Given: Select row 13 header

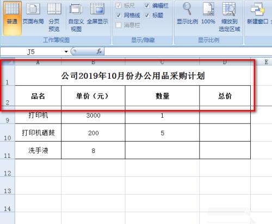Looking at the screenshot, I should click(8, 185).
